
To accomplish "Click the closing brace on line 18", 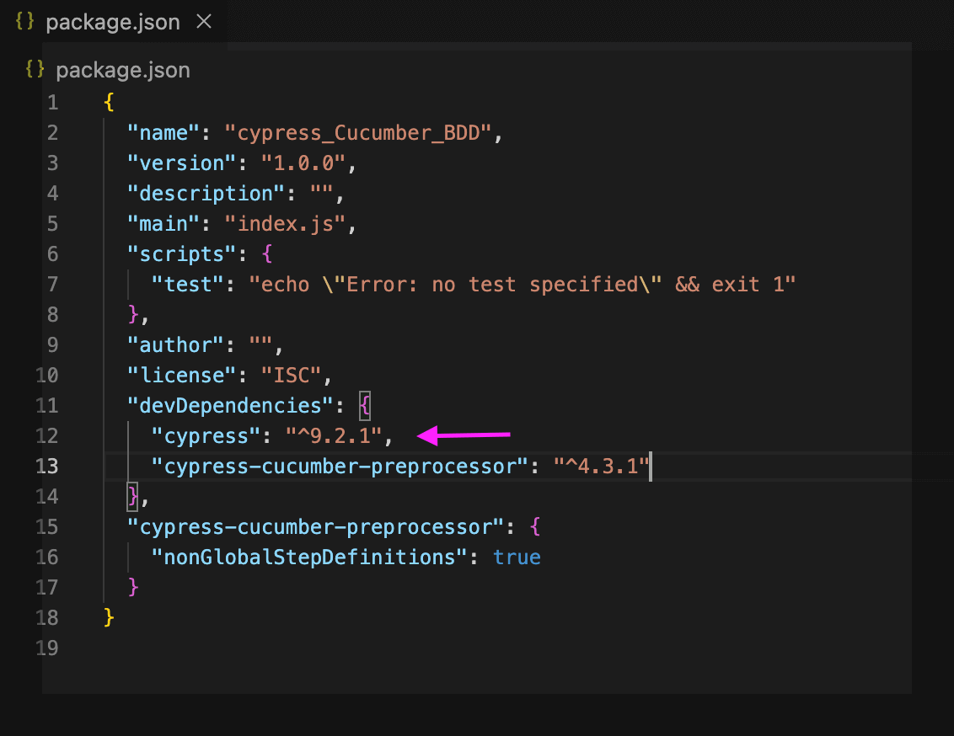I will pos(106,617).
